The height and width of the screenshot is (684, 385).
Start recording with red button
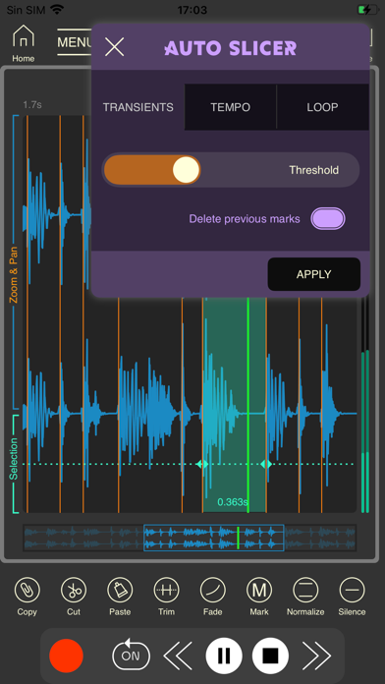66,655
